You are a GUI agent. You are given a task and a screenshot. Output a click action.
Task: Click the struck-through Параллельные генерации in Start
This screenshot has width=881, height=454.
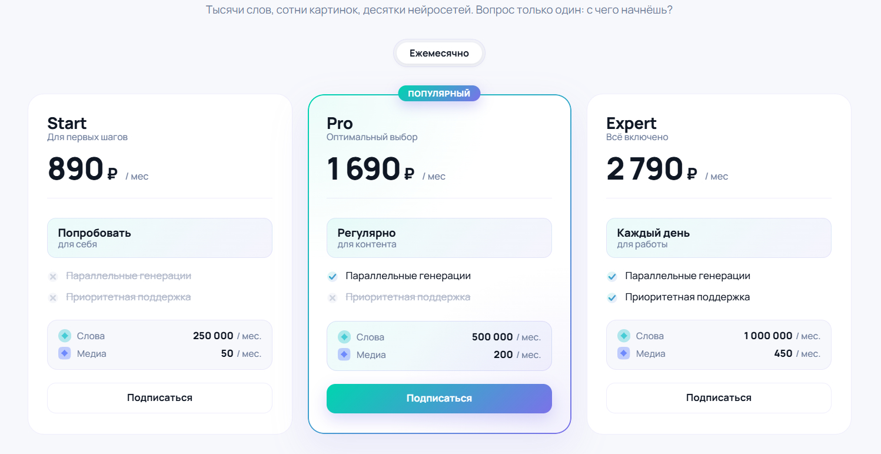[129, 276]
